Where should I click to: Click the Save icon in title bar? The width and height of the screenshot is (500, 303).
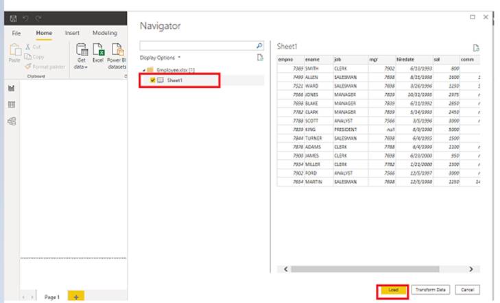(x=13, y=19)
